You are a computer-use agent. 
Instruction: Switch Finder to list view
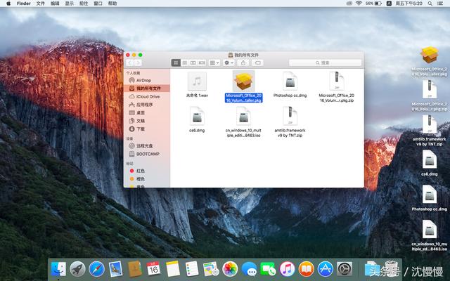[184, 63]
